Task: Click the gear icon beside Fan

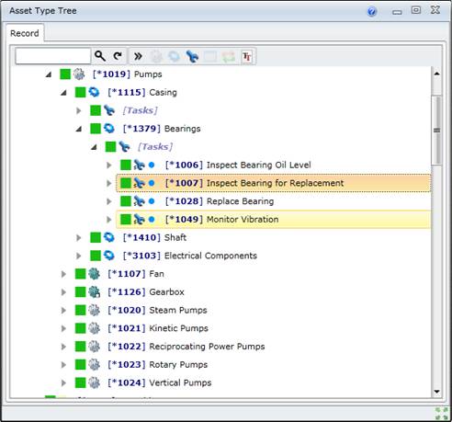Action: (94, 274)
